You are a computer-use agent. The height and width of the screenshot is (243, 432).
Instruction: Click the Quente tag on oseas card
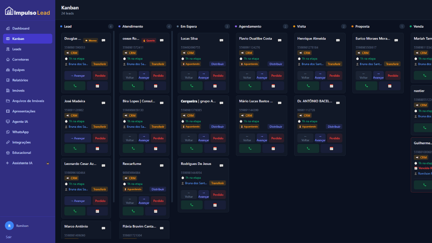pyautogui.click(x=149, y=40)
